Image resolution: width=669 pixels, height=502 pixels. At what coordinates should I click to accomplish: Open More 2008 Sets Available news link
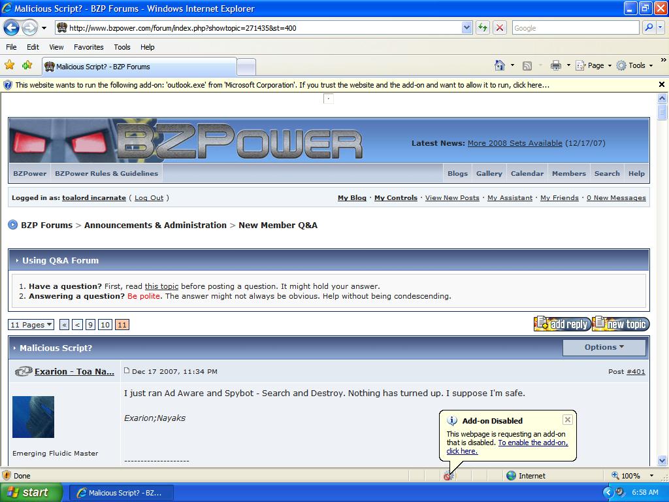515,143
